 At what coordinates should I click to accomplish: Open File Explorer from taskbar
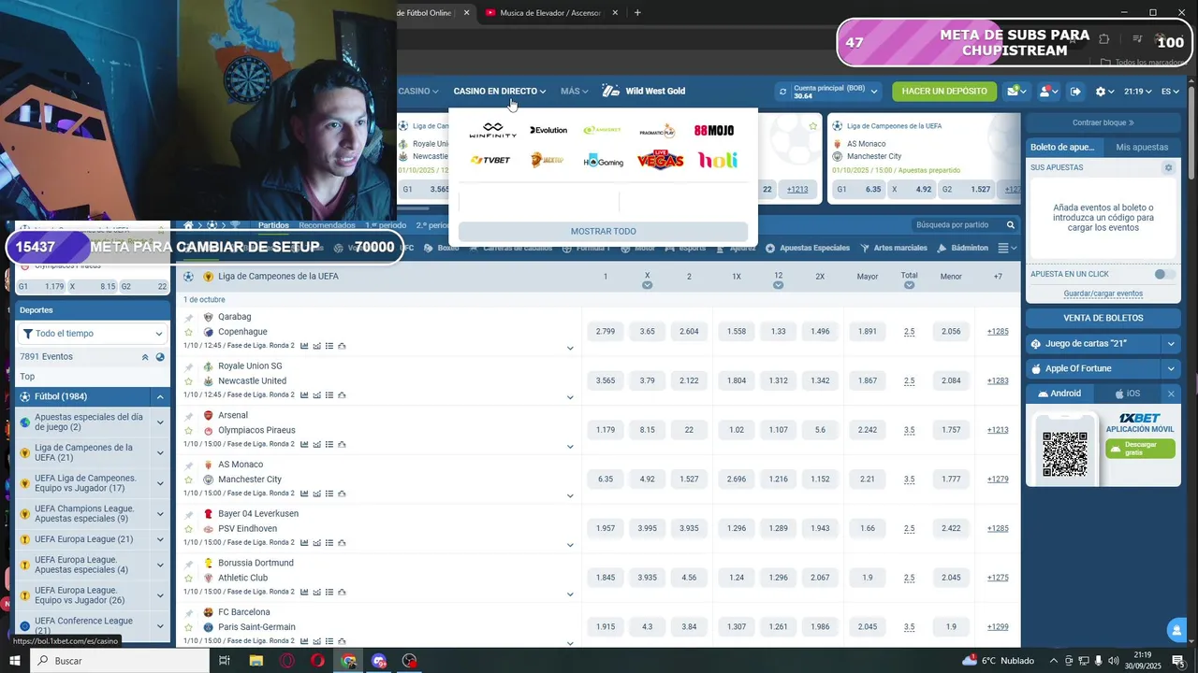click(256, 661)
